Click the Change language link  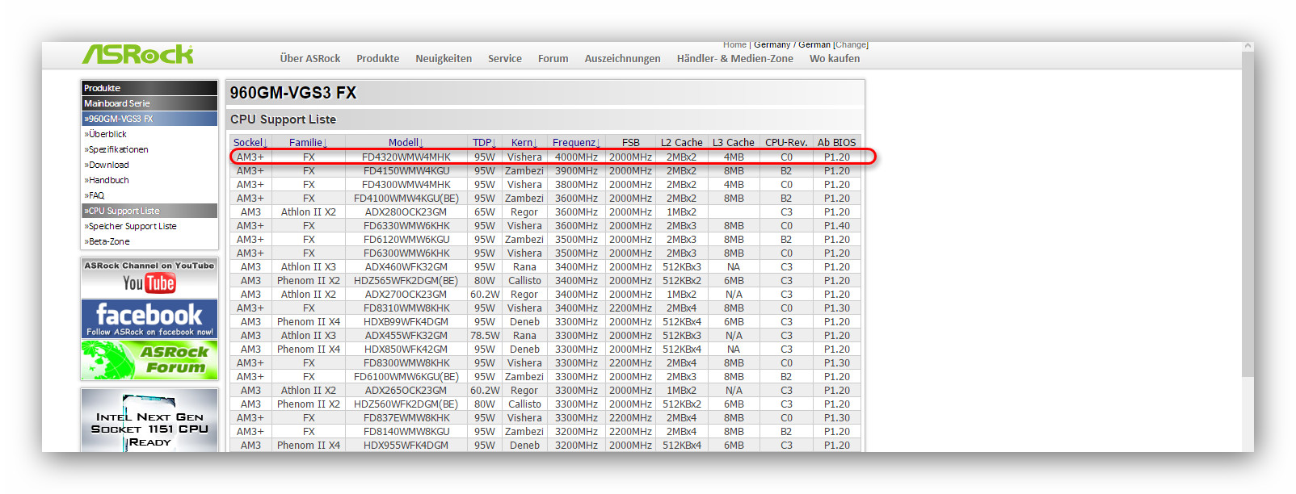tap(851, 45)
